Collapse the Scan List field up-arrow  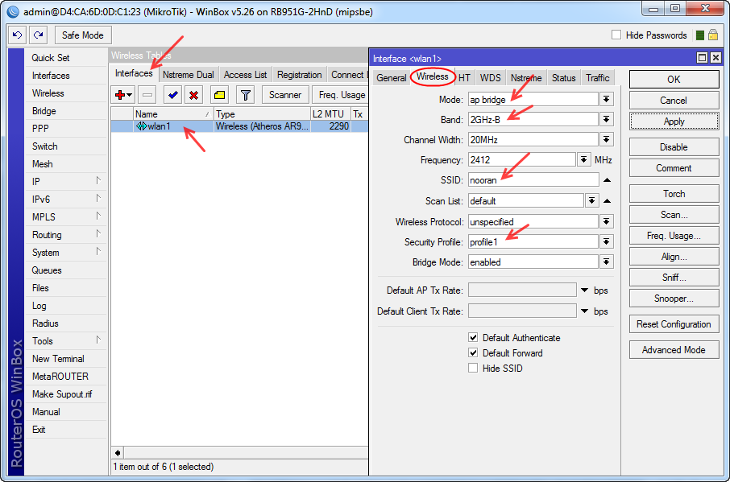coord(607,201)
